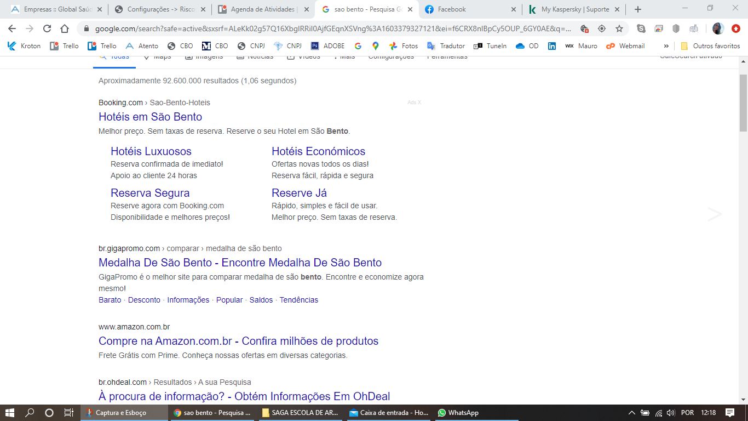
Task: Click the Barato link under GigaPromo
Action: (x=110, y=300)
